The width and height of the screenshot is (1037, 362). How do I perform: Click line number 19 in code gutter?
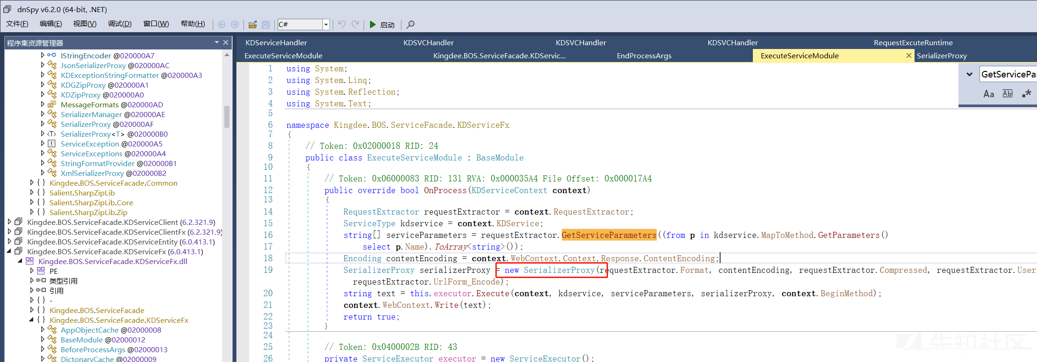point(268,270)
